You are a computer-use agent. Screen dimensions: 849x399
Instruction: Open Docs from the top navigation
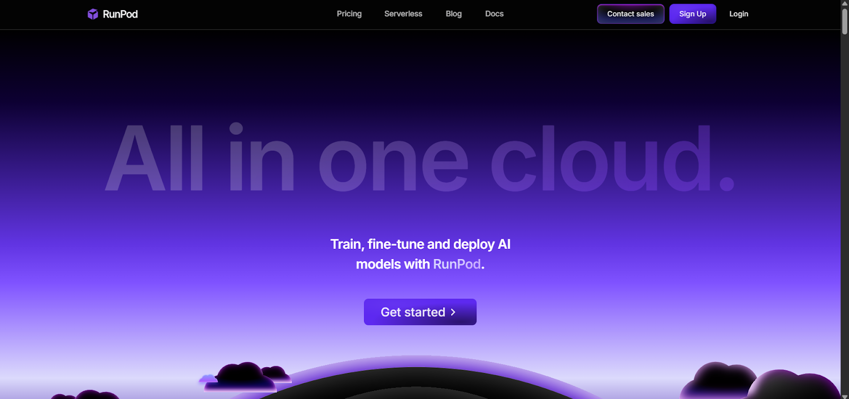(495, 14)
